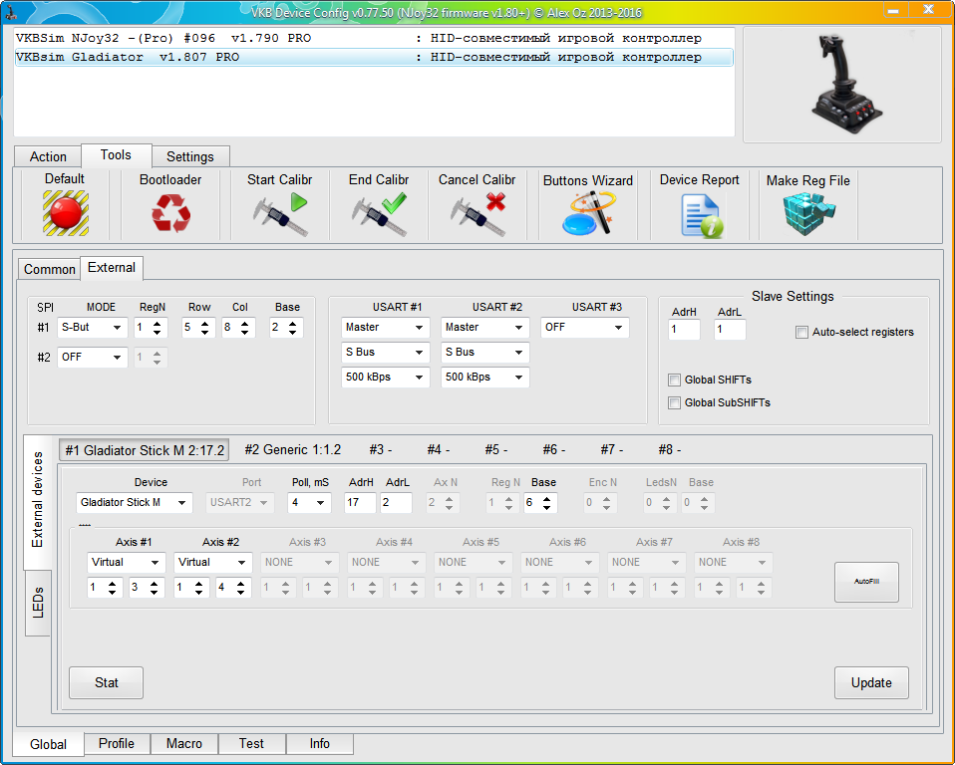Click the SPI #1 Col spinner

(x=238, y=328)
